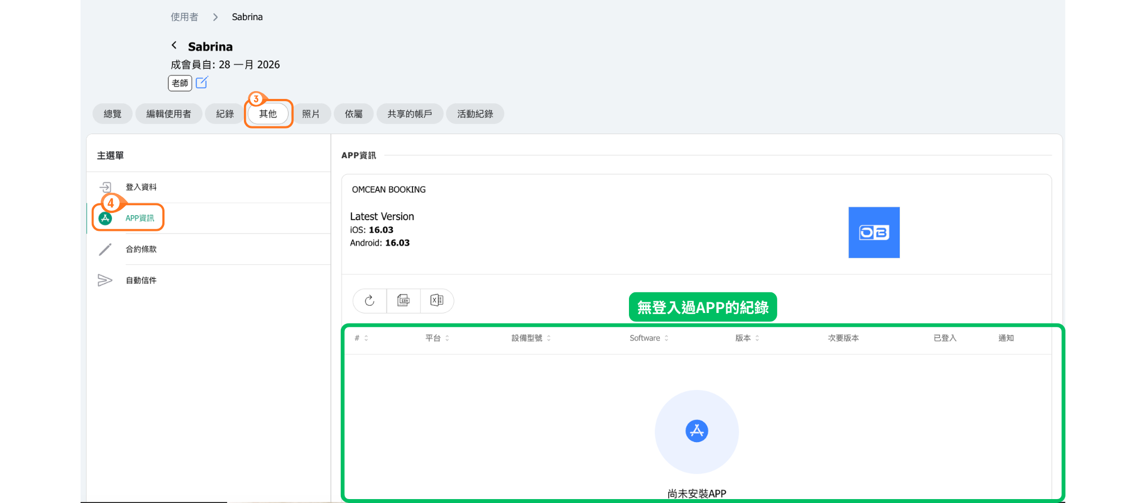Image resolution: width=1146 pixels, height=503 pixels.
Task: Open 登入資料 in the main menu
Action: coord(141,187)
